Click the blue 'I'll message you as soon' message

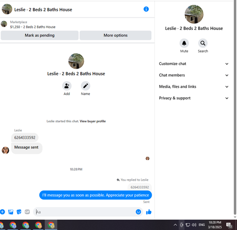(96, 195)
